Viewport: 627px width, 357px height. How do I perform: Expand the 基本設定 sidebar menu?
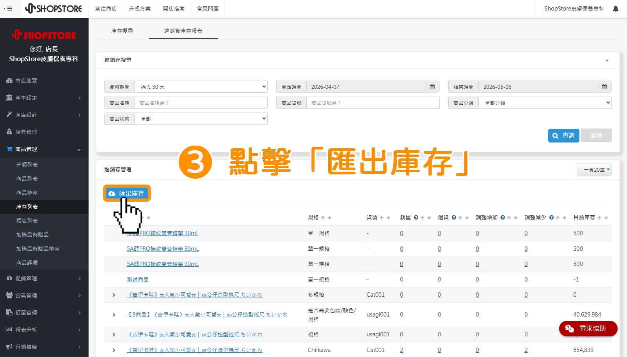point(44,98)
